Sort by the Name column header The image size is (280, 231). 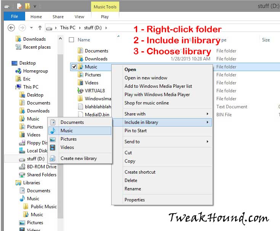[x=84, y=40]
